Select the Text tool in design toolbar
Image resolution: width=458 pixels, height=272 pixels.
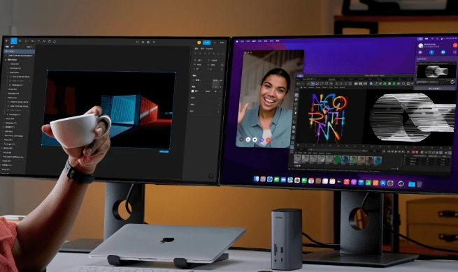pyautogui.click(x=38, y=41)
